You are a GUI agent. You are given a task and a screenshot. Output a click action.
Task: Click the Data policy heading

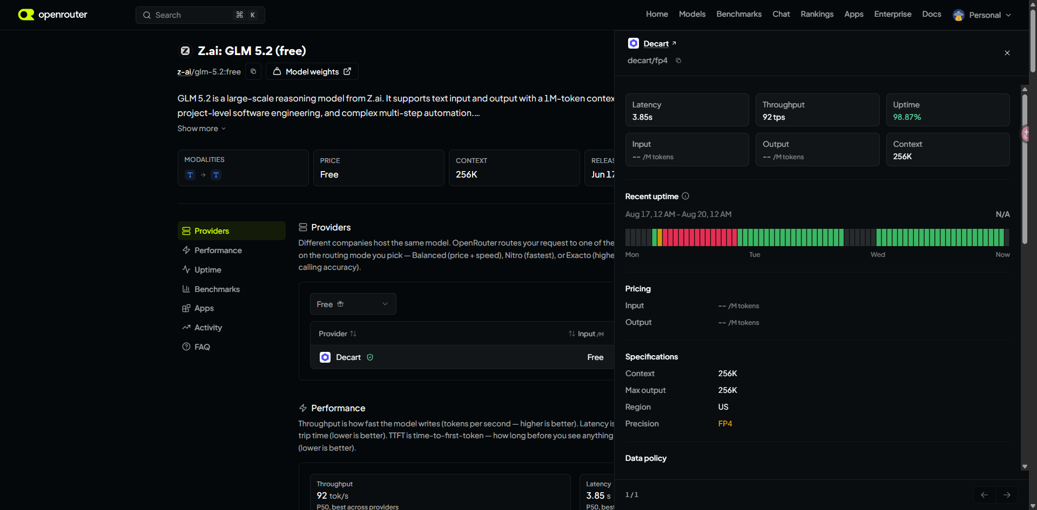(x=646, y=458)
